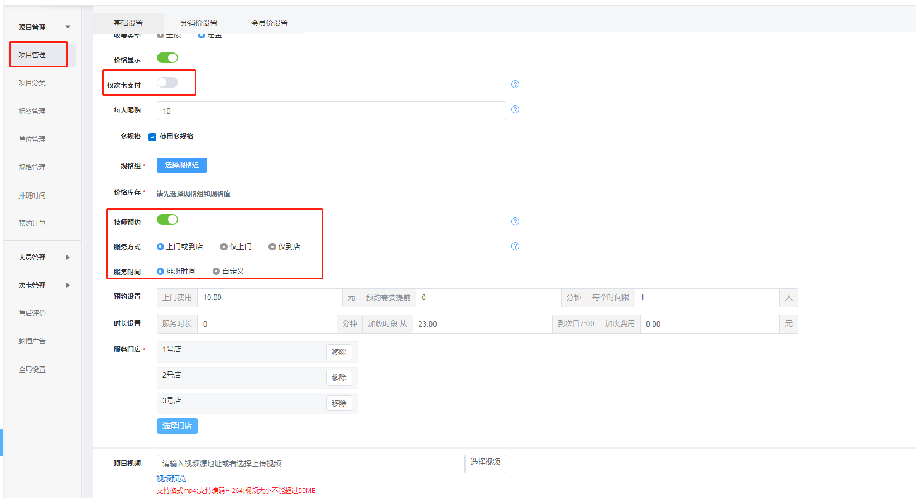
Task: Switch to the 会员价设置 tab
Action: (270, 23)
